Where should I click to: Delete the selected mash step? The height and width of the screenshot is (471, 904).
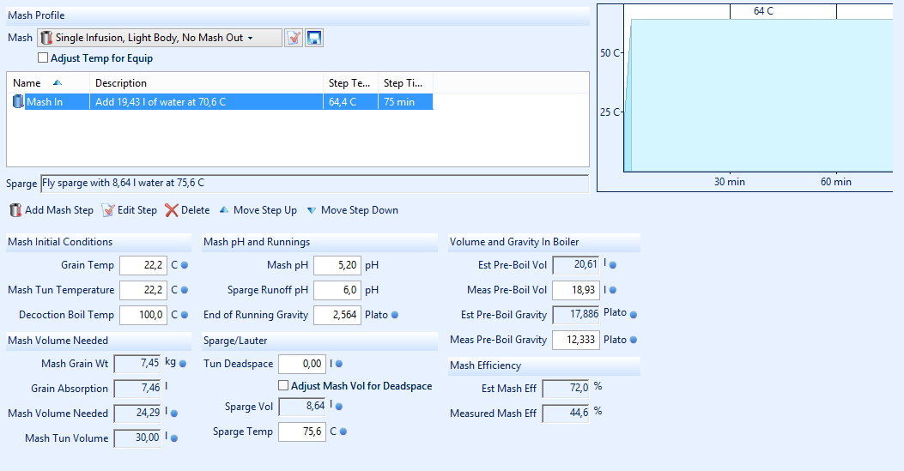(x=187, y=210)
